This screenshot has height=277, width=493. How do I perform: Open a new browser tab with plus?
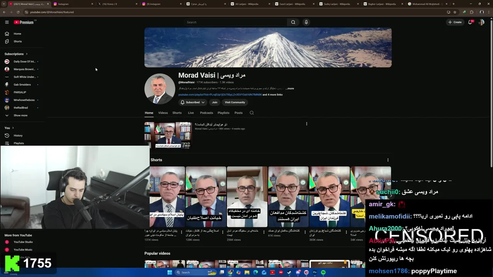(453, 4)
